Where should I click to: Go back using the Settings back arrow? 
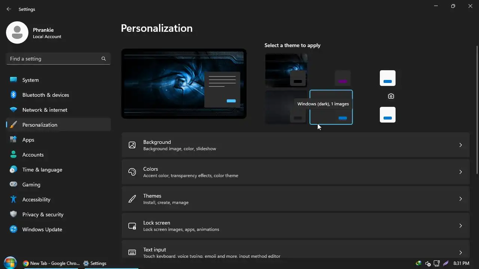point(9,9)
